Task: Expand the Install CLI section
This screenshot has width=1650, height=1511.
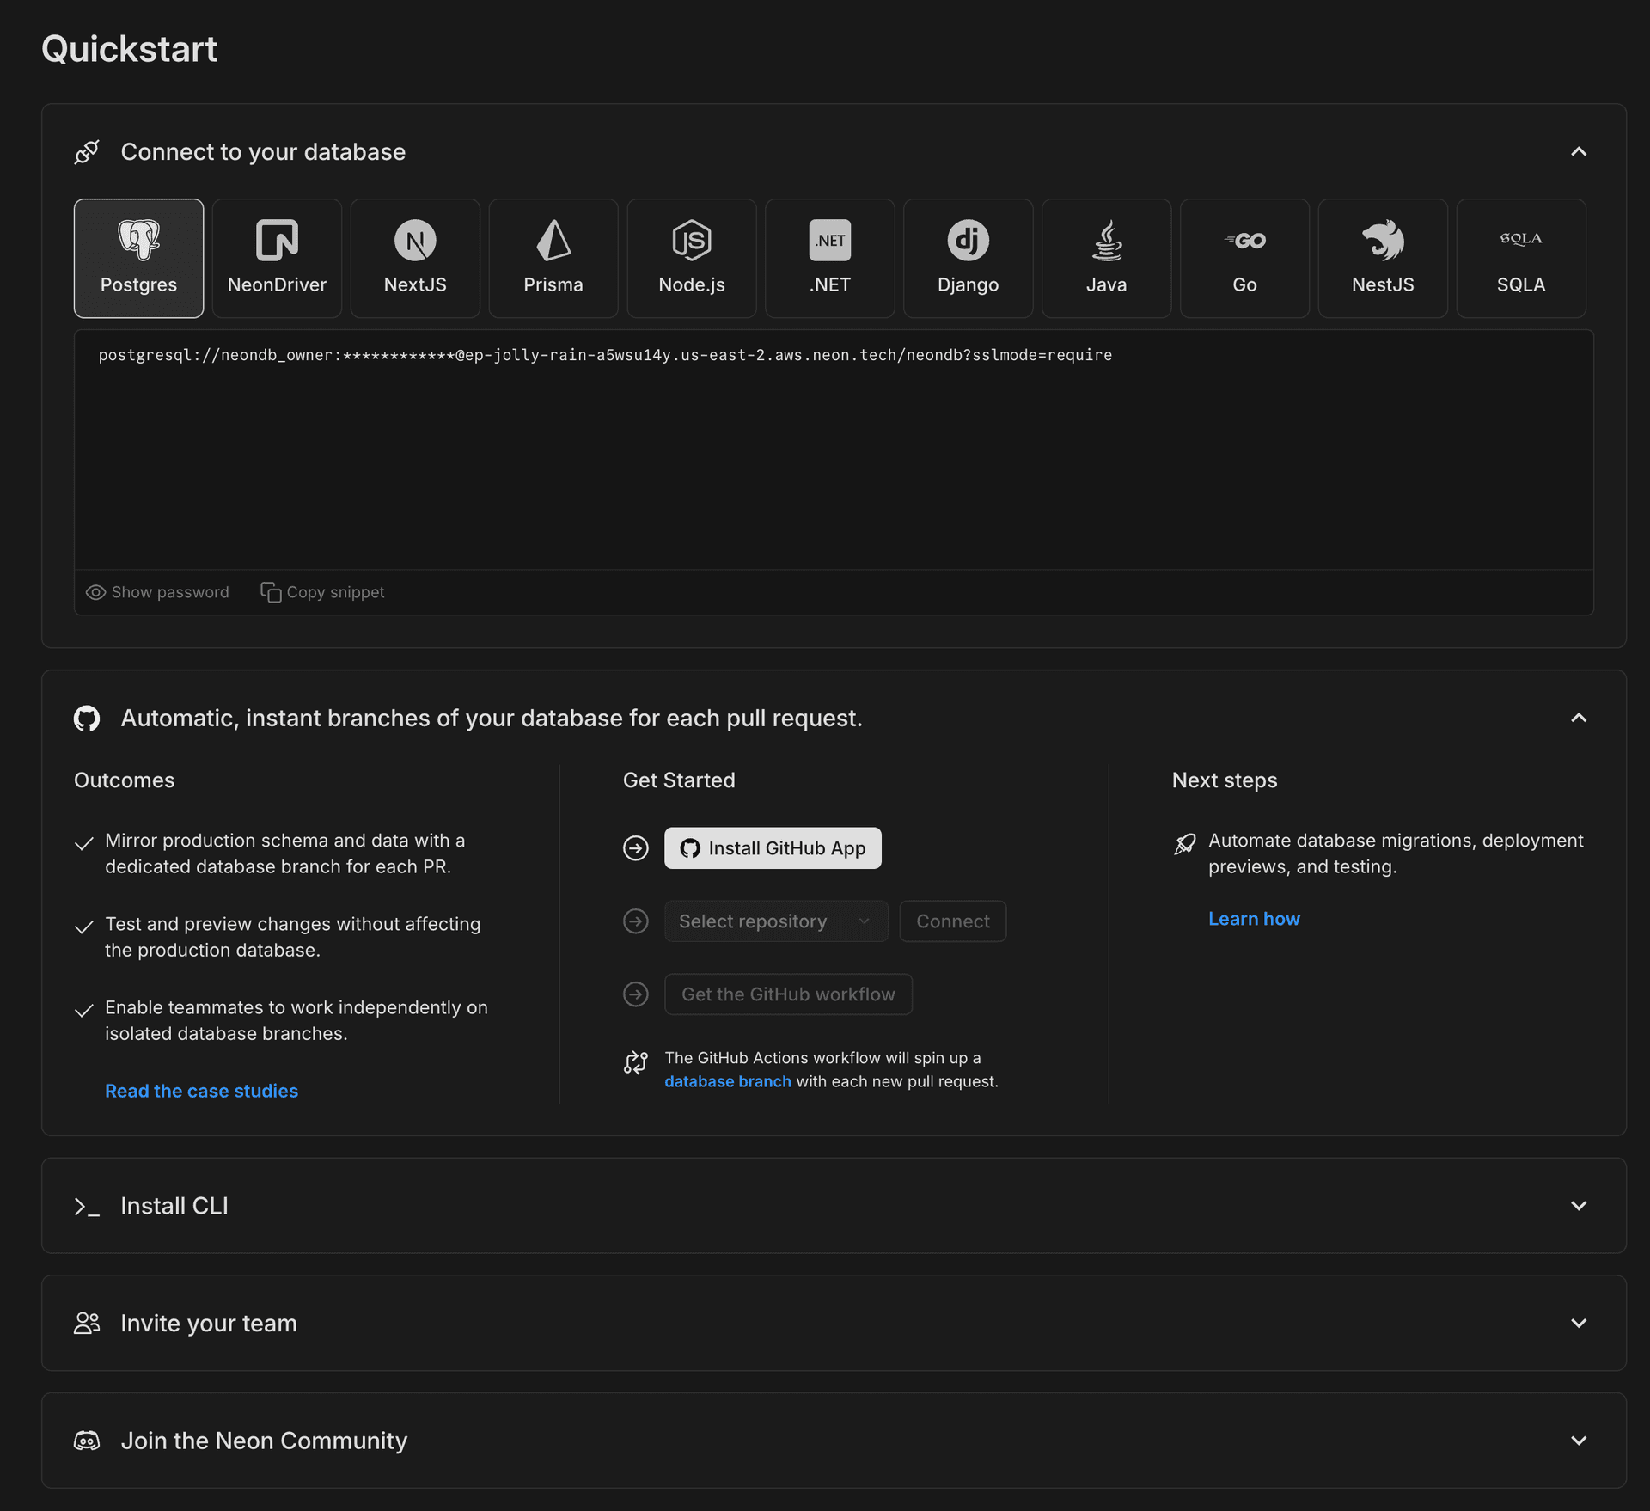Action: click(x=1580, y=1205)
